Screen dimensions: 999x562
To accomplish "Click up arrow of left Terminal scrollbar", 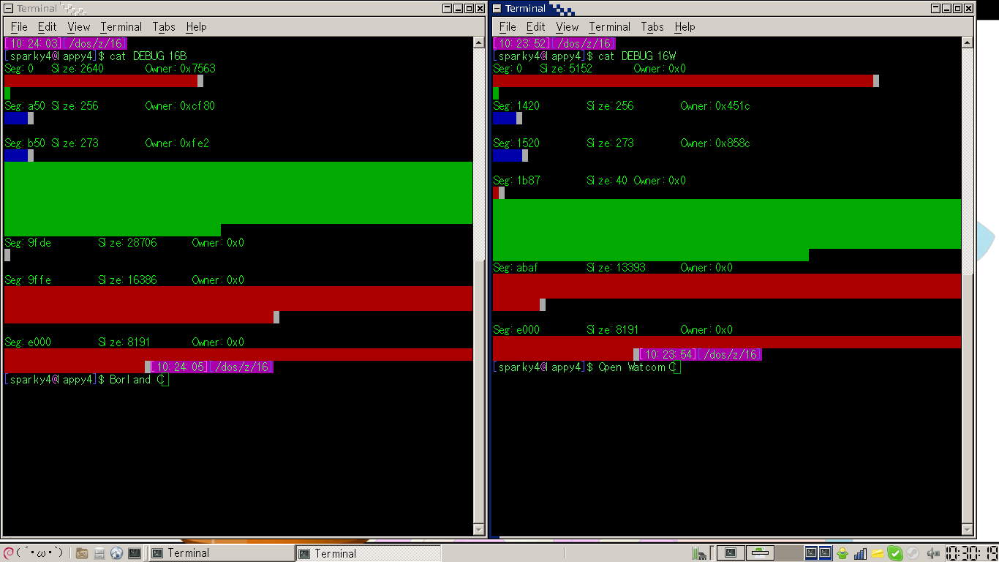I will pos(479,43).
